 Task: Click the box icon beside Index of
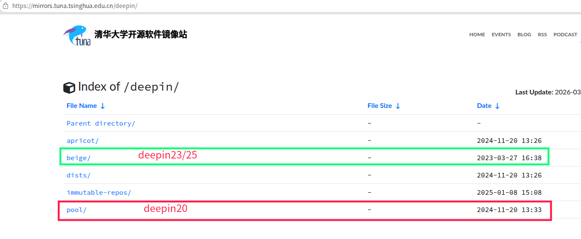click(69, 87)
